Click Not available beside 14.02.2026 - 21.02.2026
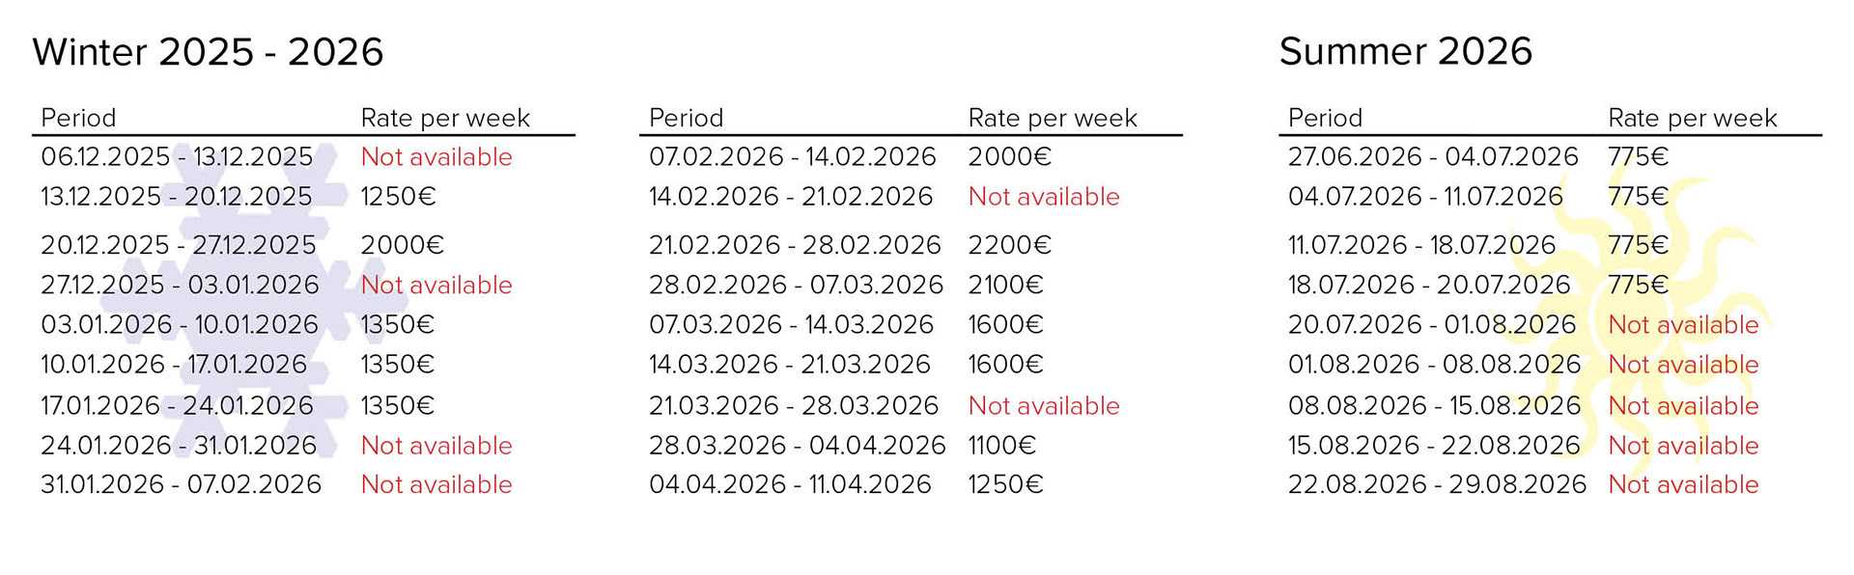This screenshot has height=575, width=1854. [x=1044, y=197]
